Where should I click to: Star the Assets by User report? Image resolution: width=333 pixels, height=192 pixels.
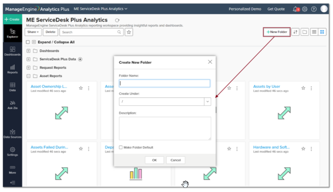tap(303, 88)
